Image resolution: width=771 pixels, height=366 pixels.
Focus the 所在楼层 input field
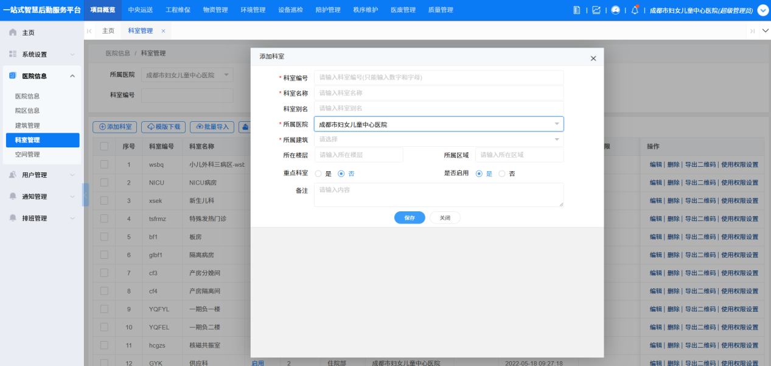pos(359,155)
